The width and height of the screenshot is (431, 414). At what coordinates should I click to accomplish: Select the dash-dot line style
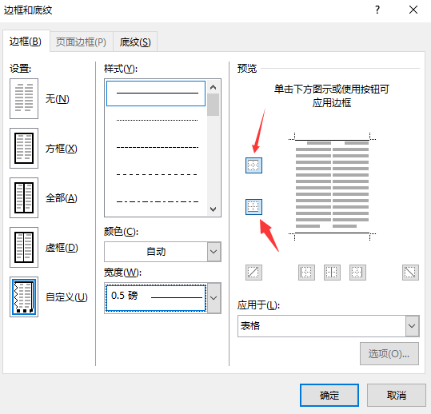tap(157, 201)
